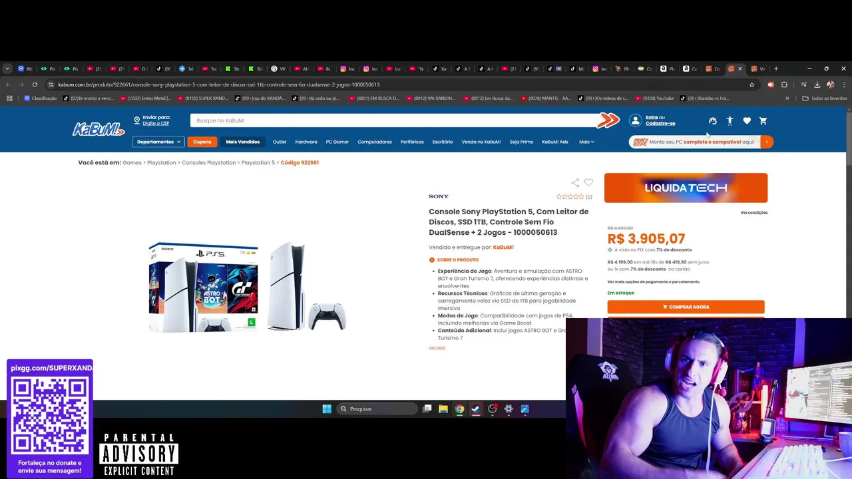This screenshot has width=852, height=479.
Task: Open the Outlet menu item
Action: coord(280,142)
